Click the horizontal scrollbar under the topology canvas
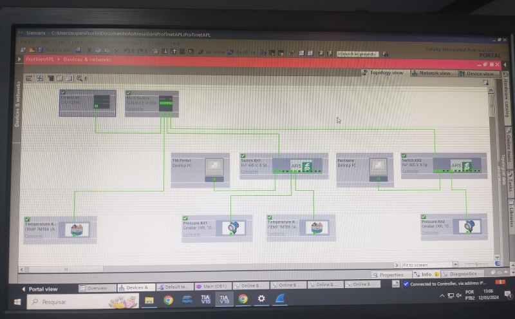This screenshot has width=515, height=319. click(x=193, y=269)
